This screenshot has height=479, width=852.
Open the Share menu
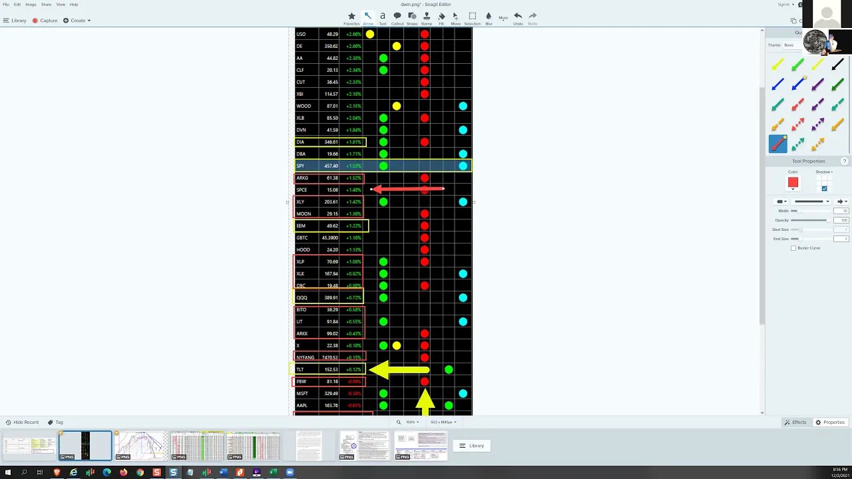[47, 5]
